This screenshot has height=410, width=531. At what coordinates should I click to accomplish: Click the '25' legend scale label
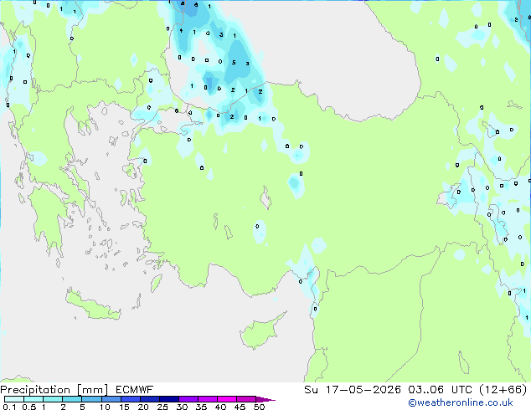[162, 407]
